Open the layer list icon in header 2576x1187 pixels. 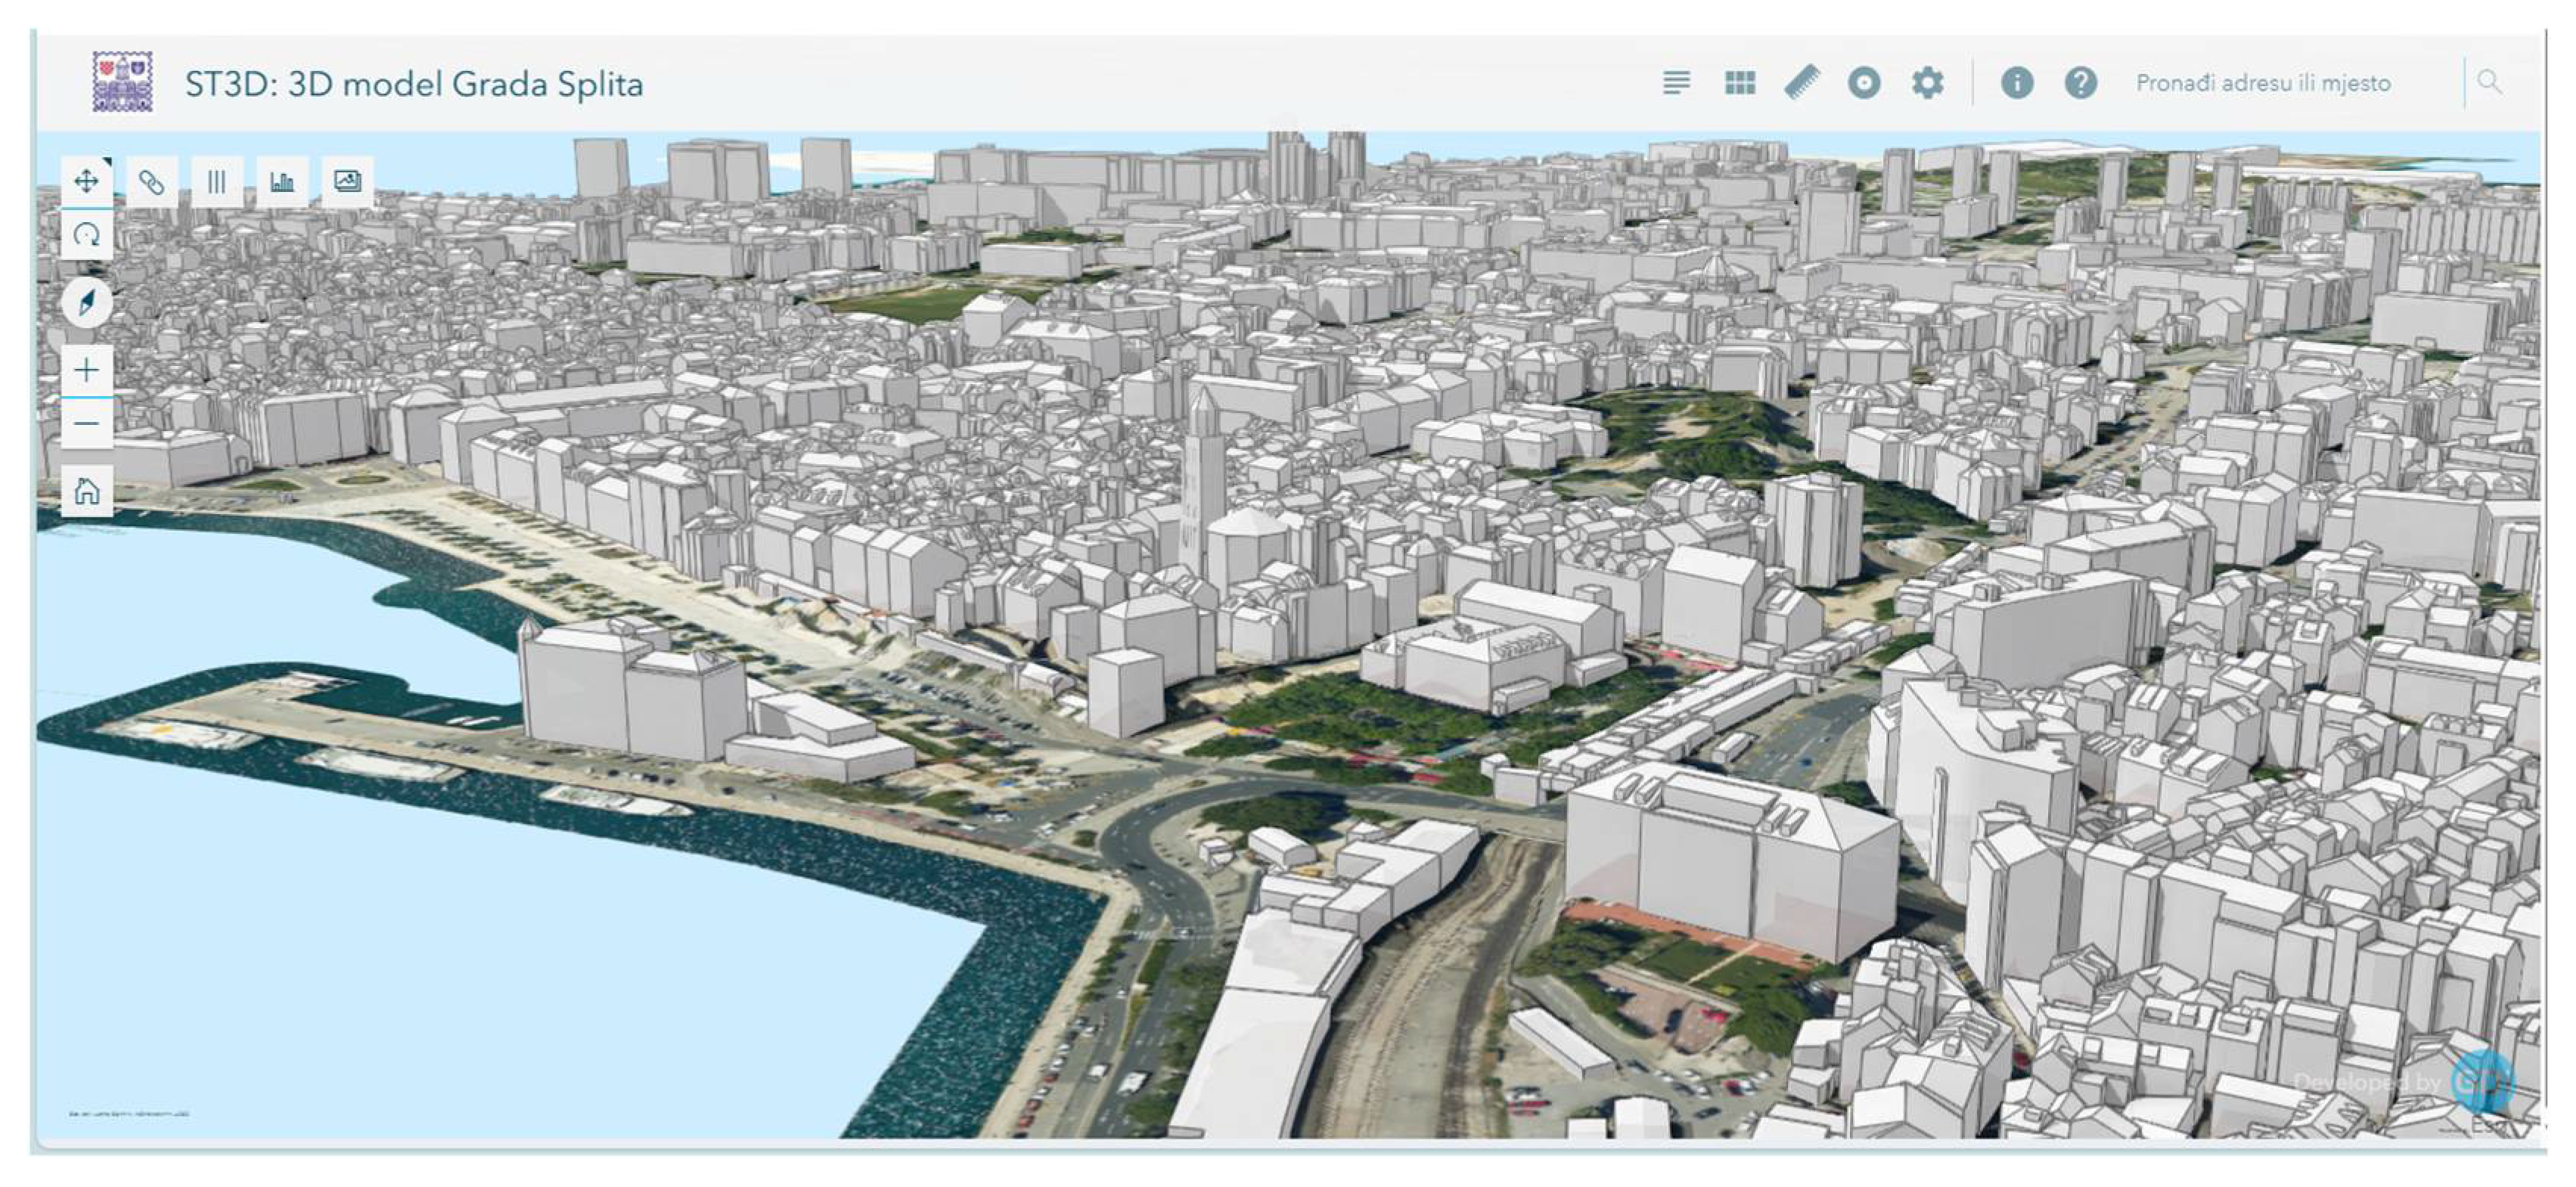point(1676,83)
